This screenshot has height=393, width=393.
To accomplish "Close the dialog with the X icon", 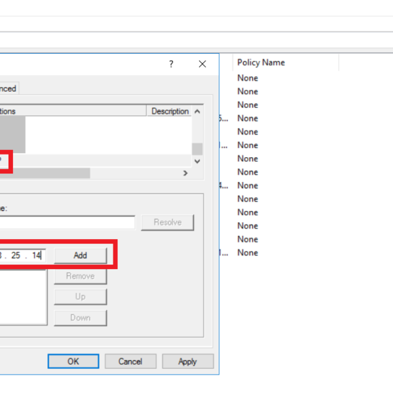I will coord(202,64).
